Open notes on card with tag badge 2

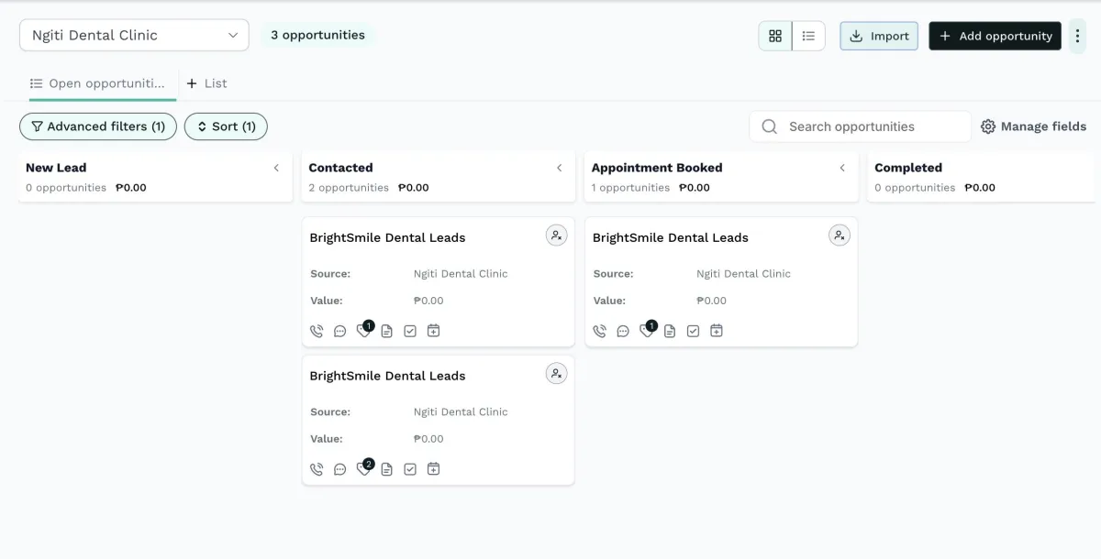point(386,469)
